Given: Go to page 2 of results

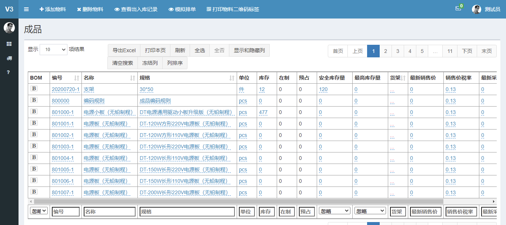Looking at the screenshot, I should coord(386,51).
